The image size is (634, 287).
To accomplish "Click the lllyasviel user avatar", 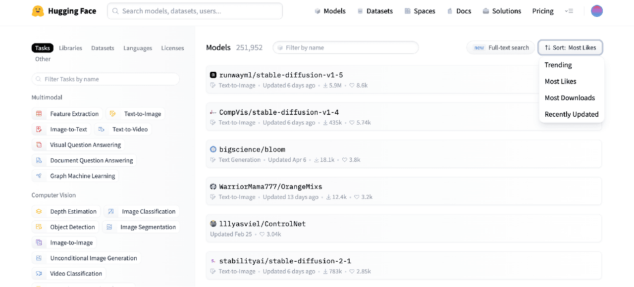I will pos(213,224).
